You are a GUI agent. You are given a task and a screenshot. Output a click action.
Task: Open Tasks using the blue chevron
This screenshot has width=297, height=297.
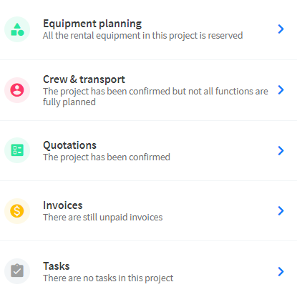(281, 271)
